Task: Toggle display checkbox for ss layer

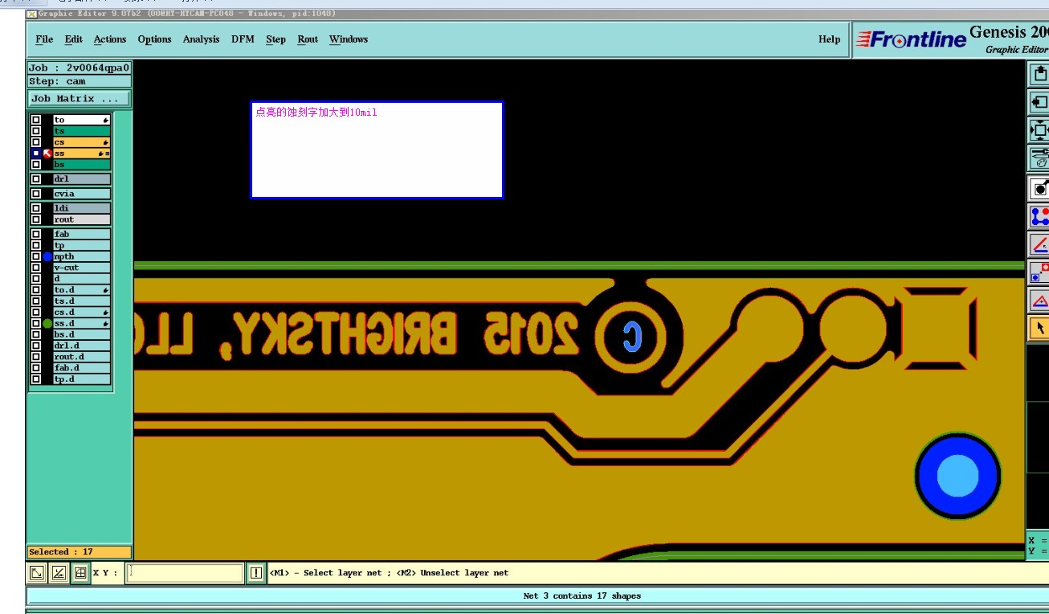Action: coord(36,153)
